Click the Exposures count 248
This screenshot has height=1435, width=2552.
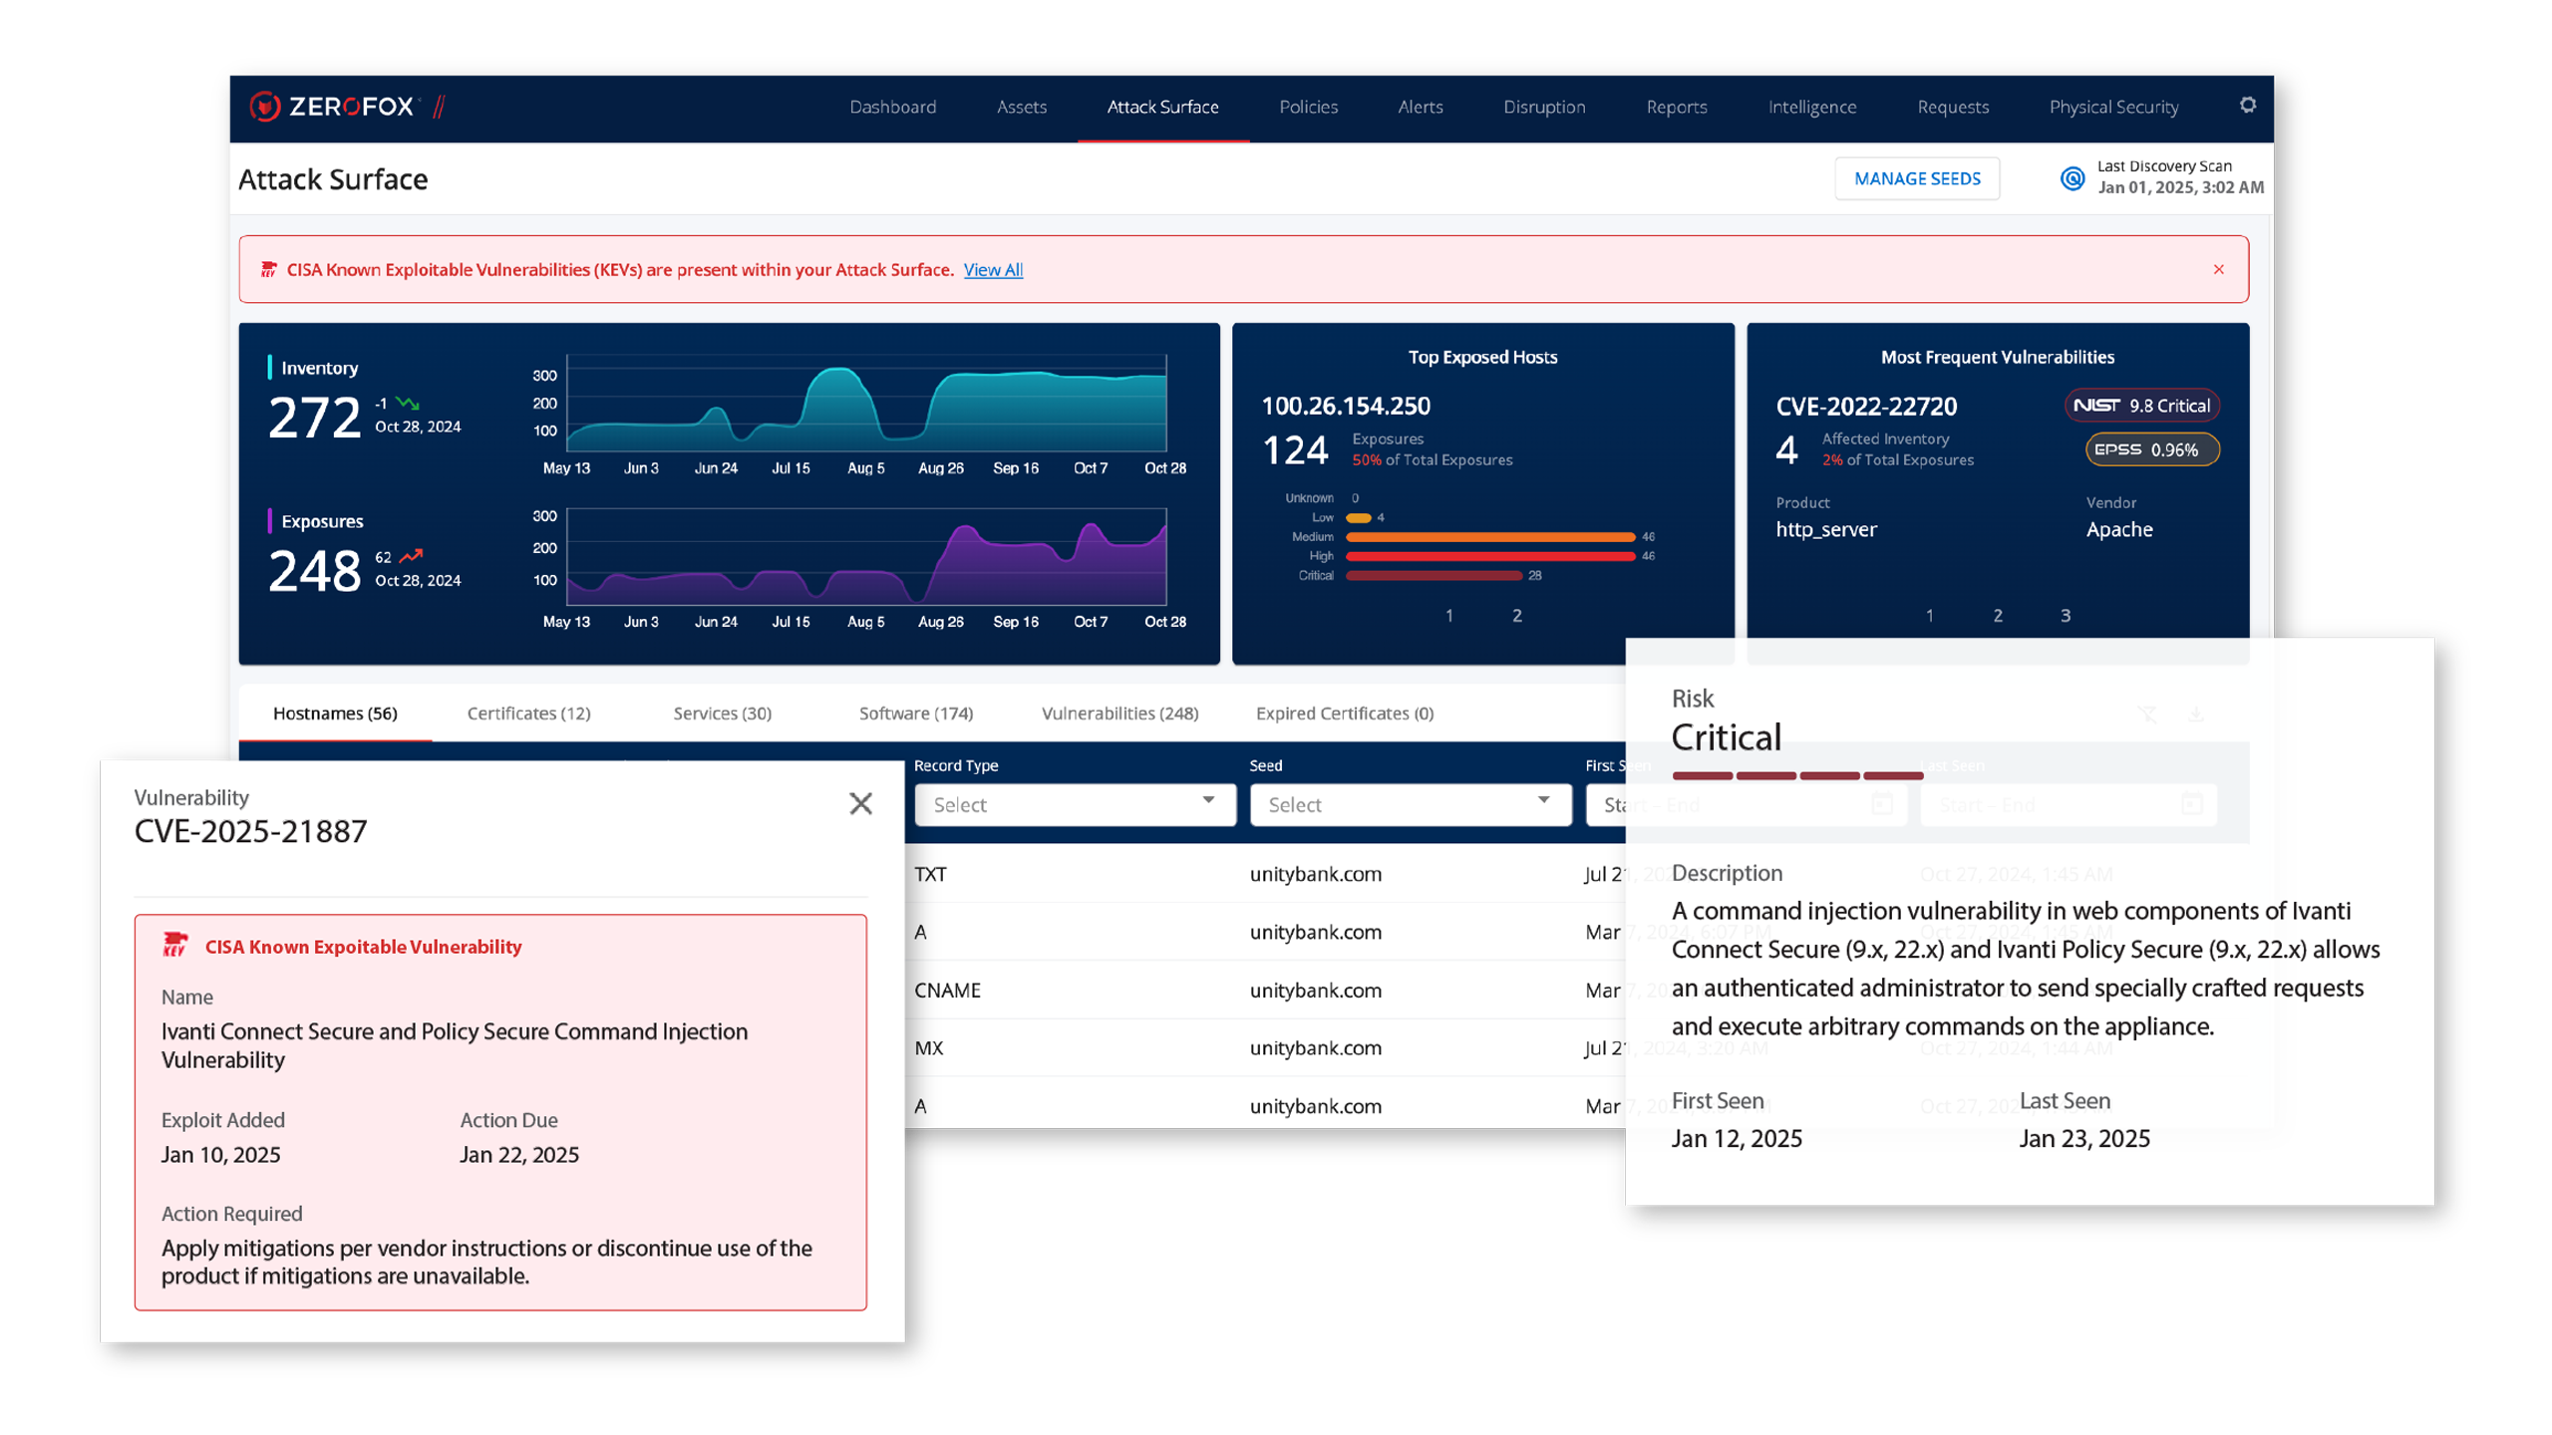[x=314, y=571]
